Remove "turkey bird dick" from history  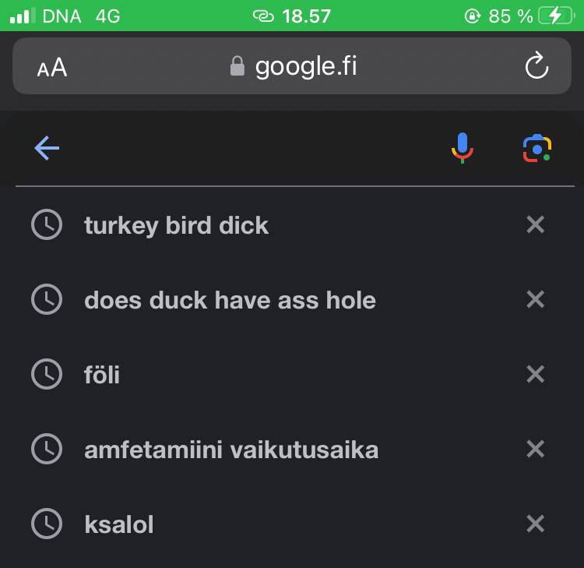pos(535,225)
